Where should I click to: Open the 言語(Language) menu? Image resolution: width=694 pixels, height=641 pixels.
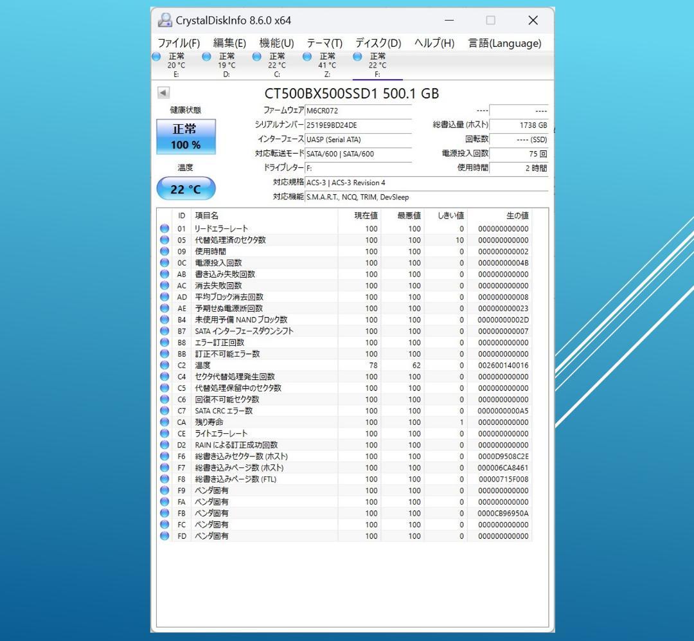pos(505,44)
